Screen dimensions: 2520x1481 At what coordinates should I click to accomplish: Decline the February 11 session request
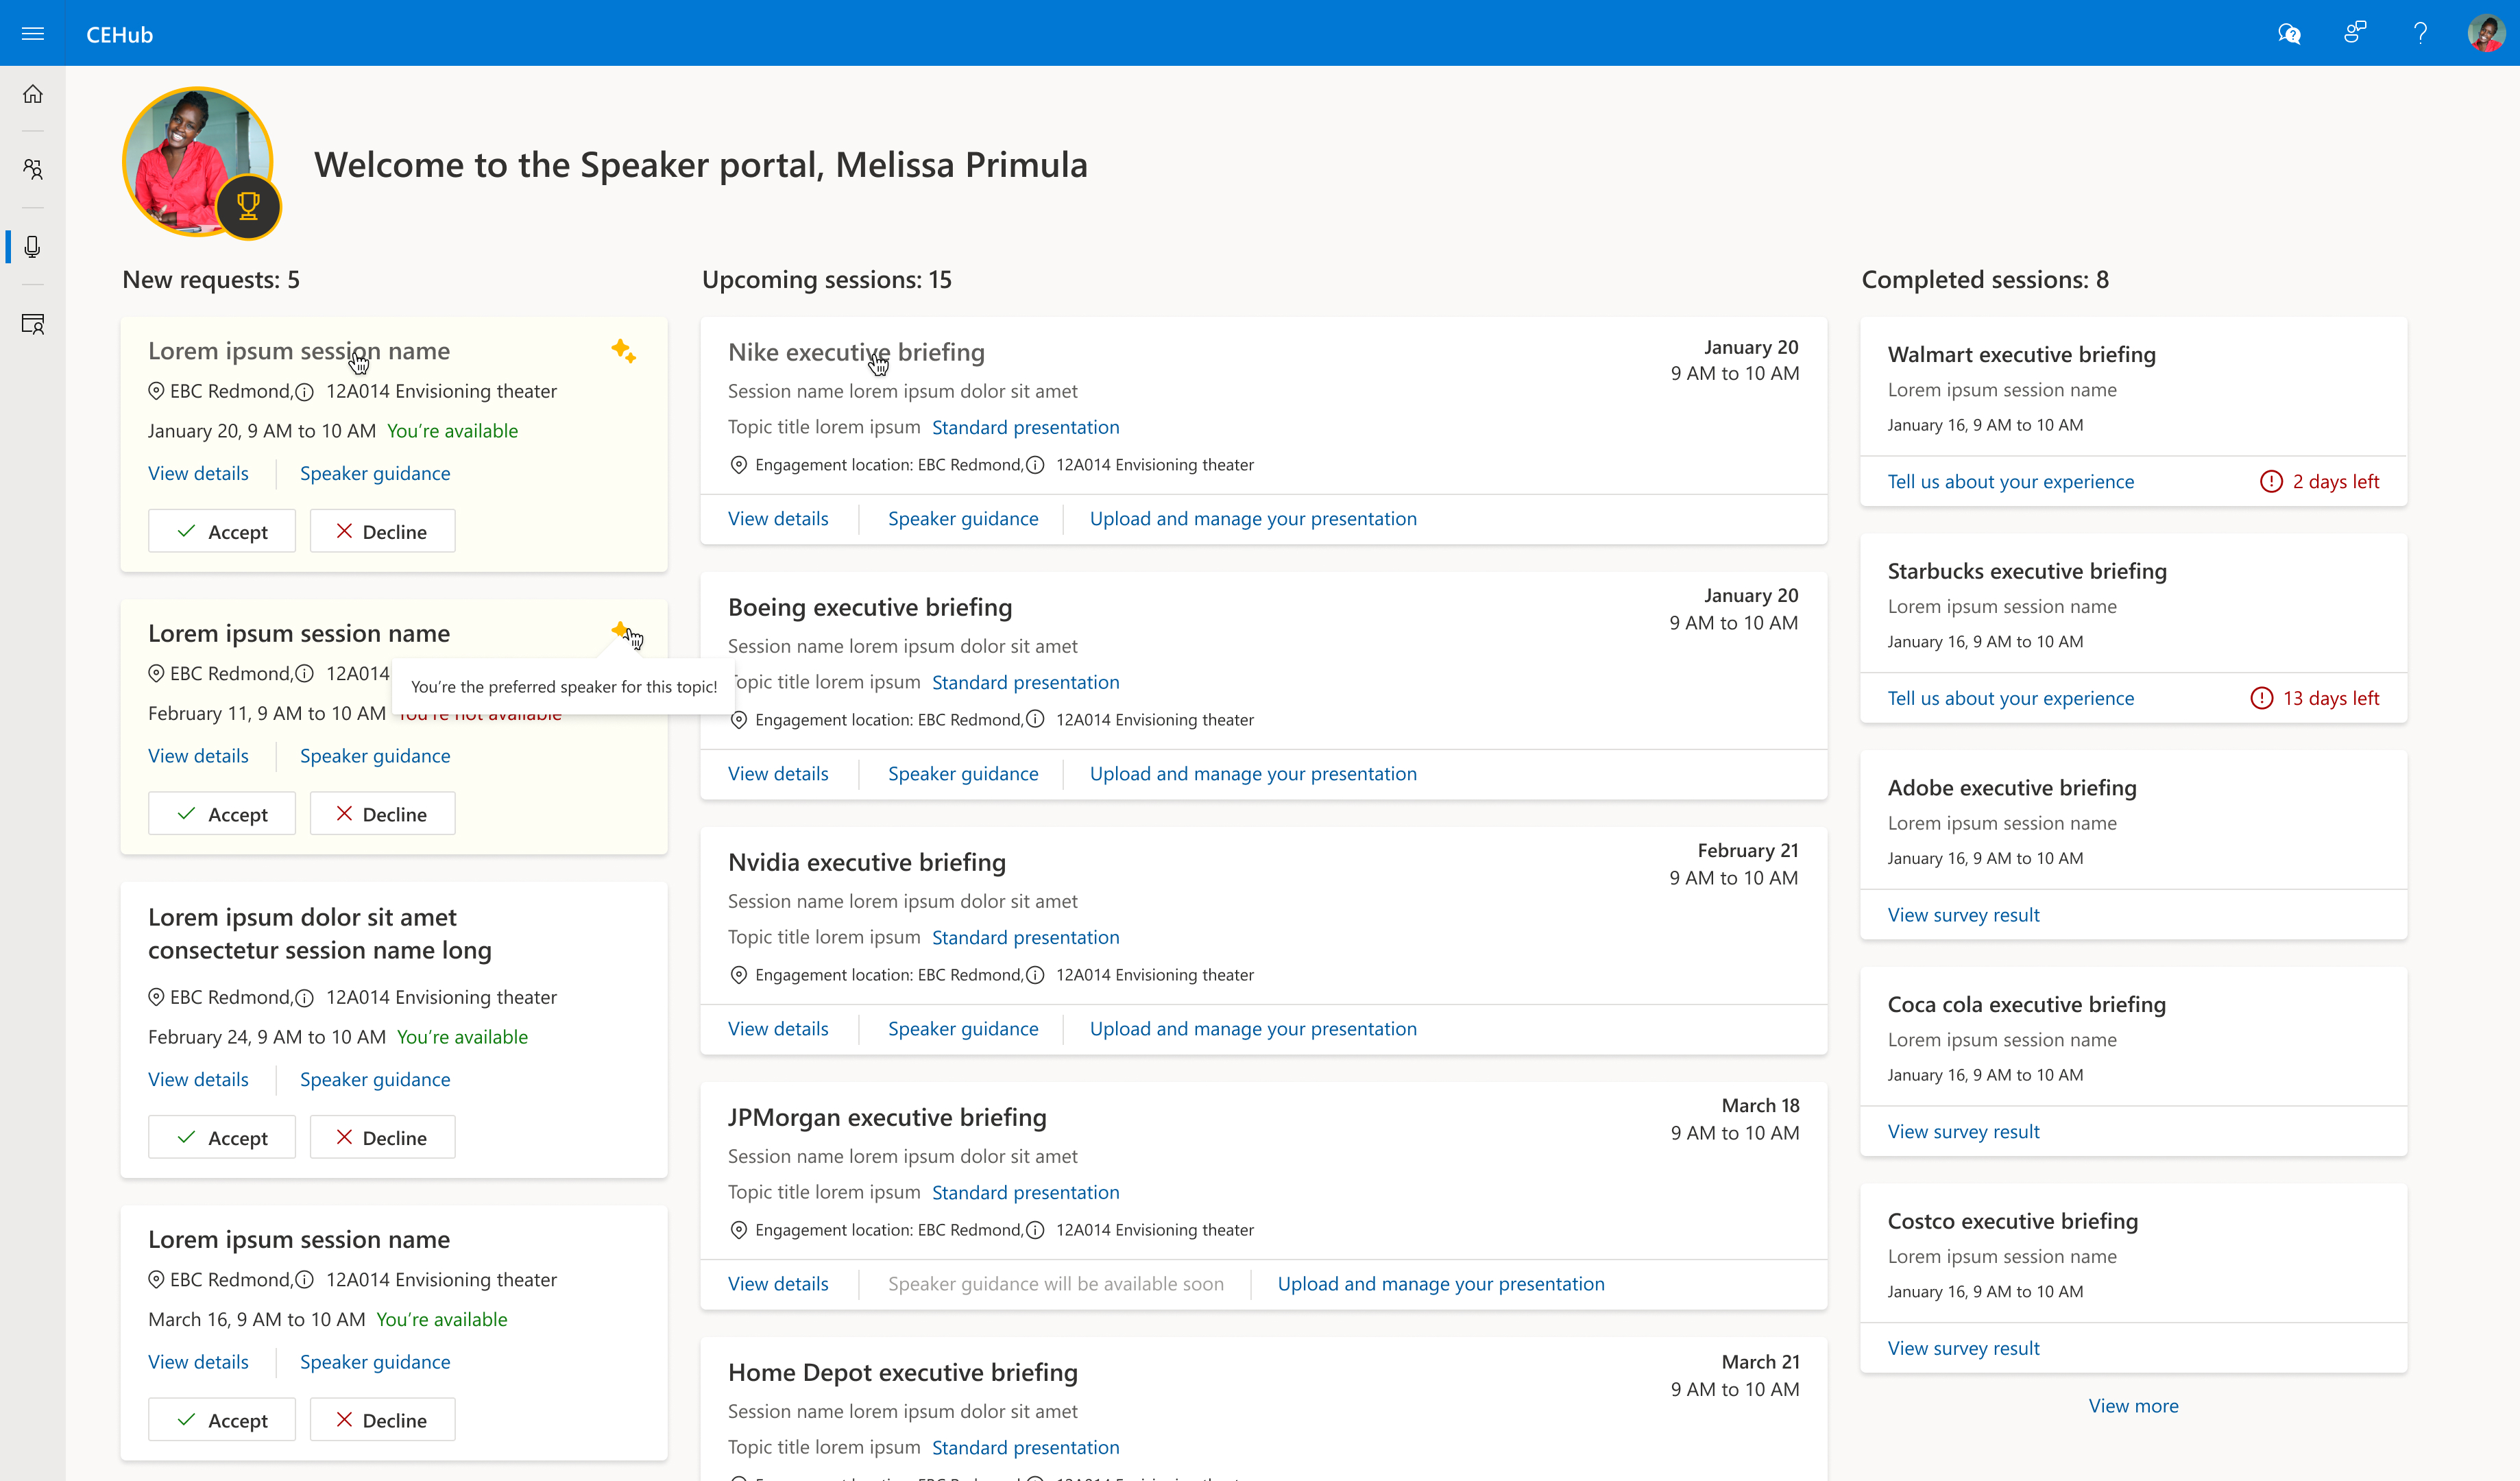382,813
